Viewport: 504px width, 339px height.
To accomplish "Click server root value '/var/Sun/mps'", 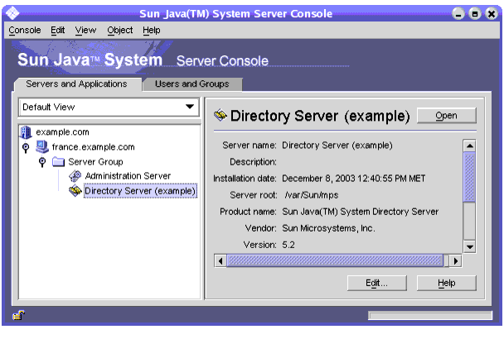I will point(312,195).
